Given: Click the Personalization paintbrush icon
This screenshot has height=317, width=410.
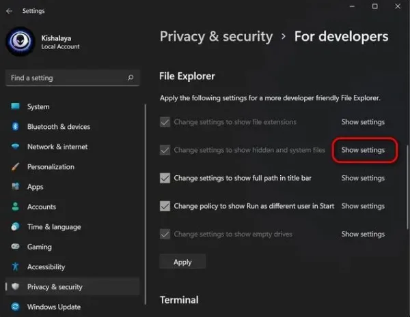Looking at the screenshot, I should (16, 166).
